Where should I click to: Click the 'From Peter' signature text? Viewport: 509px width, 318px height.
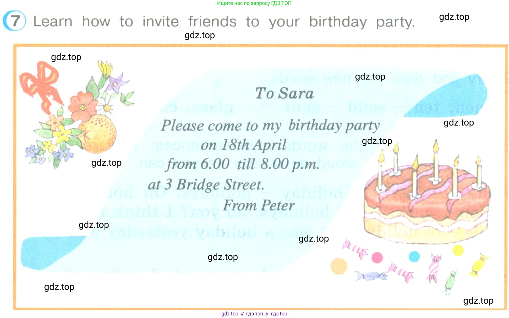[x=259, y=205]
